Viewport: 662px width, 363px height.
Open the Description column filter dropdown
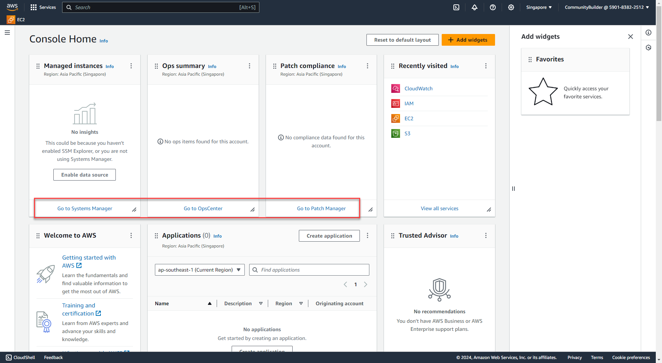pos(261,303)
